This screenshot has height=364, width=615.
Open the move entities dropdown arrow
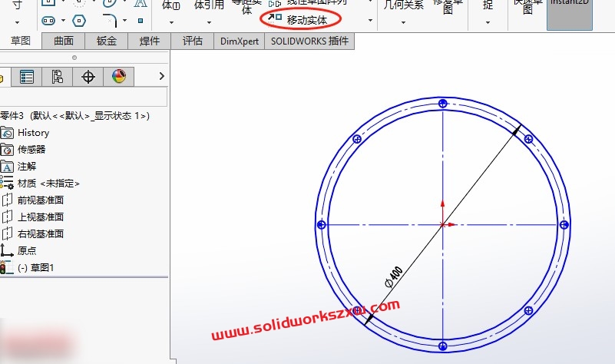point(370,21)
